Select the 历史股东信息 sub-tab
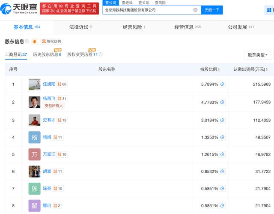274x214 pixels. point(47,54)
